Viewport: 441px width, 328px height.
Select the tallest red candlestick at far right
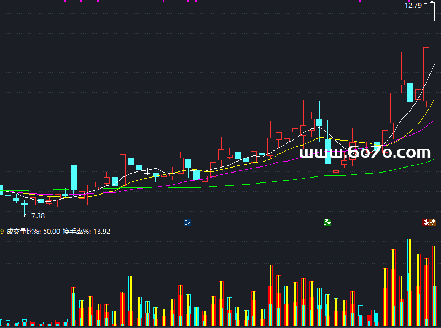pyautogui.click(x=426, y=74)
